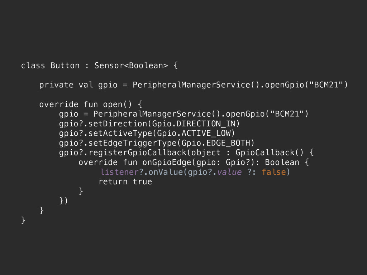Select the Sensor<Boolean> type text
The width and height of the screenshot is (367, 275).
click(131, 66)
